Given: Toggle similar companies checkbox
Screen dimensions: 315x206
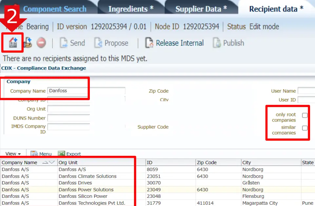Looking at the screenshot, I should [x=305, y=128].
